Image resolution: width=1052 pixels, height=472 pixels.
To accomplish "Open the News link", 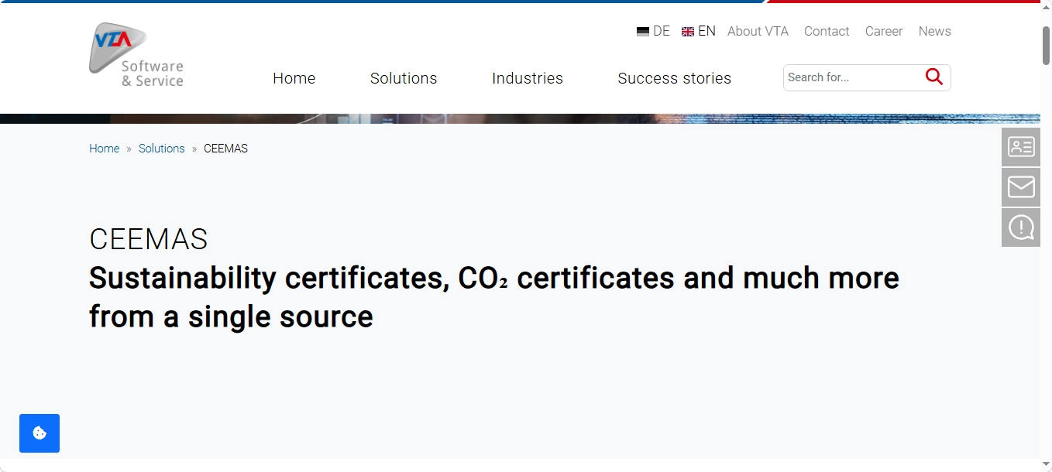I will coord(934,31).
